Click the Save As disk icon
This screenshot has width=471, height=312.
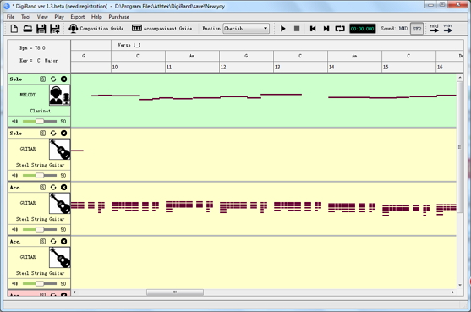click(x=55, y=29)
